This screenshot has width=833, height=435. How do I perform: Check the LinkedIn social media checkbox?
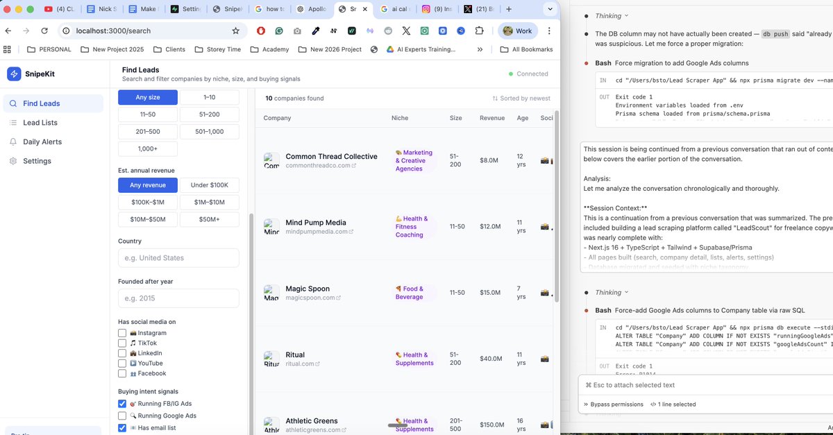122,353
